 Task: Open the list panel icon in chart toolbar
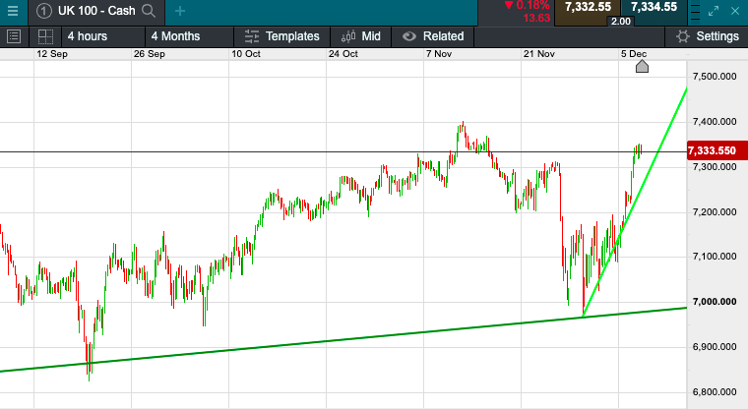point(14,36)
